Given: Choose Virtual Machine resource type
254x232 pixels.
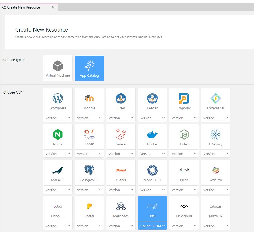Looking at the screenshot, I should coord(58,68).
